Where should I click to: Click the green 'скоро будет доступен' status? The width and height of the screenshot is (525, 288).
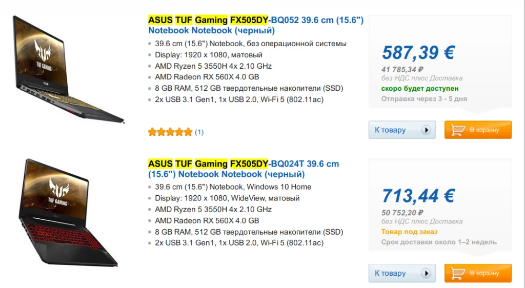420,89
